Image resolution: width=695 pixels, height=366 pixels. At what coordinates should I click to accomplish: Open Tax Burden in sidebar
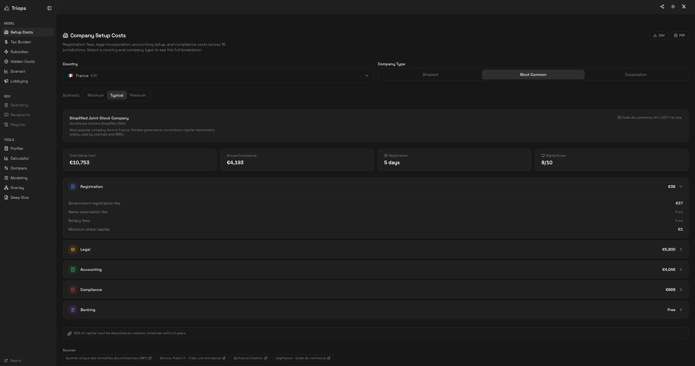pos(21,42)
